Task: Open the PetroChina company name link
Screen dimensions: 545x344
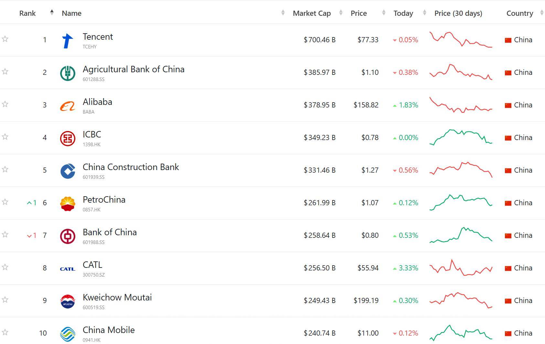Action: click(104, 200)
